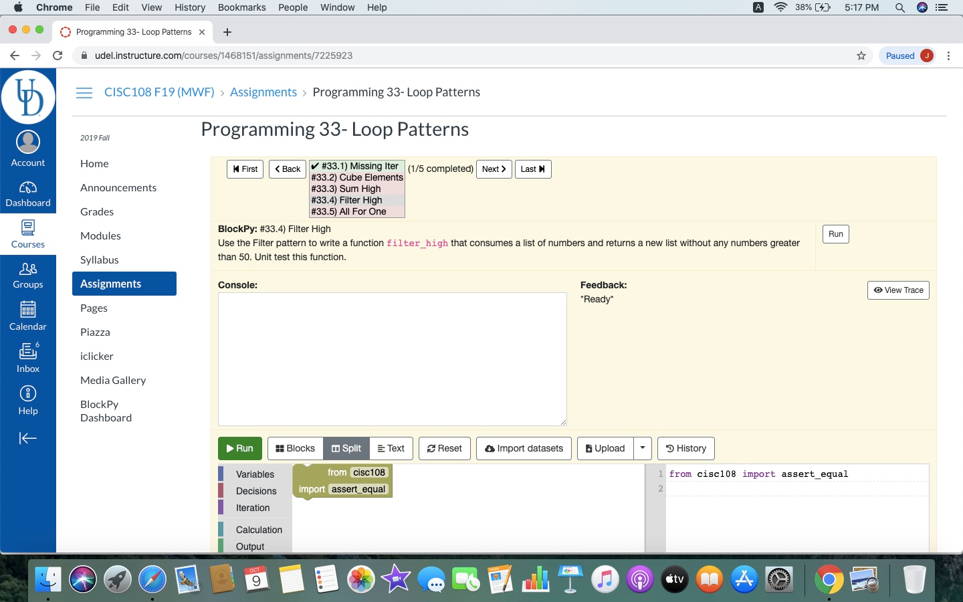Open Canvas Help
Viewport: 963px width, 602px height.
tap(27, 399)
